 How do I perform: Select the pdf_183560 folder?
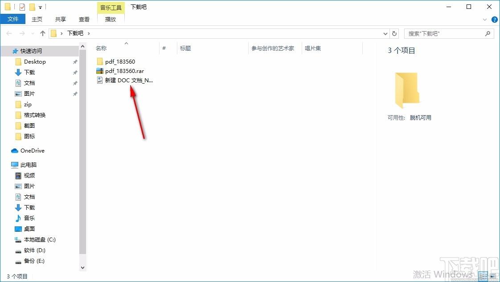click(x=120, y=61)
